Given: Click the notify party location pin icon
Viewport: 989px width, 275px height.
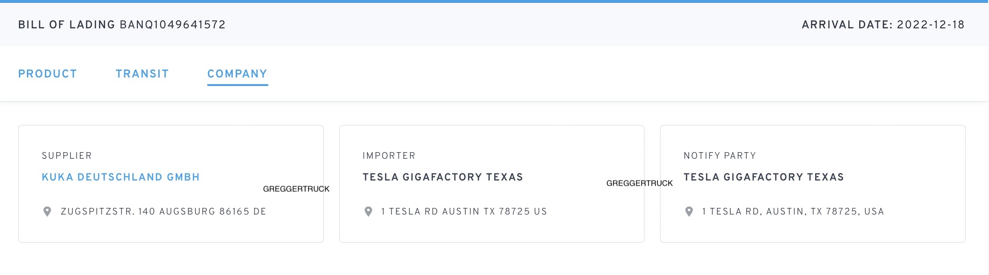Looking at the screenshot, I should tap(689, 212).
